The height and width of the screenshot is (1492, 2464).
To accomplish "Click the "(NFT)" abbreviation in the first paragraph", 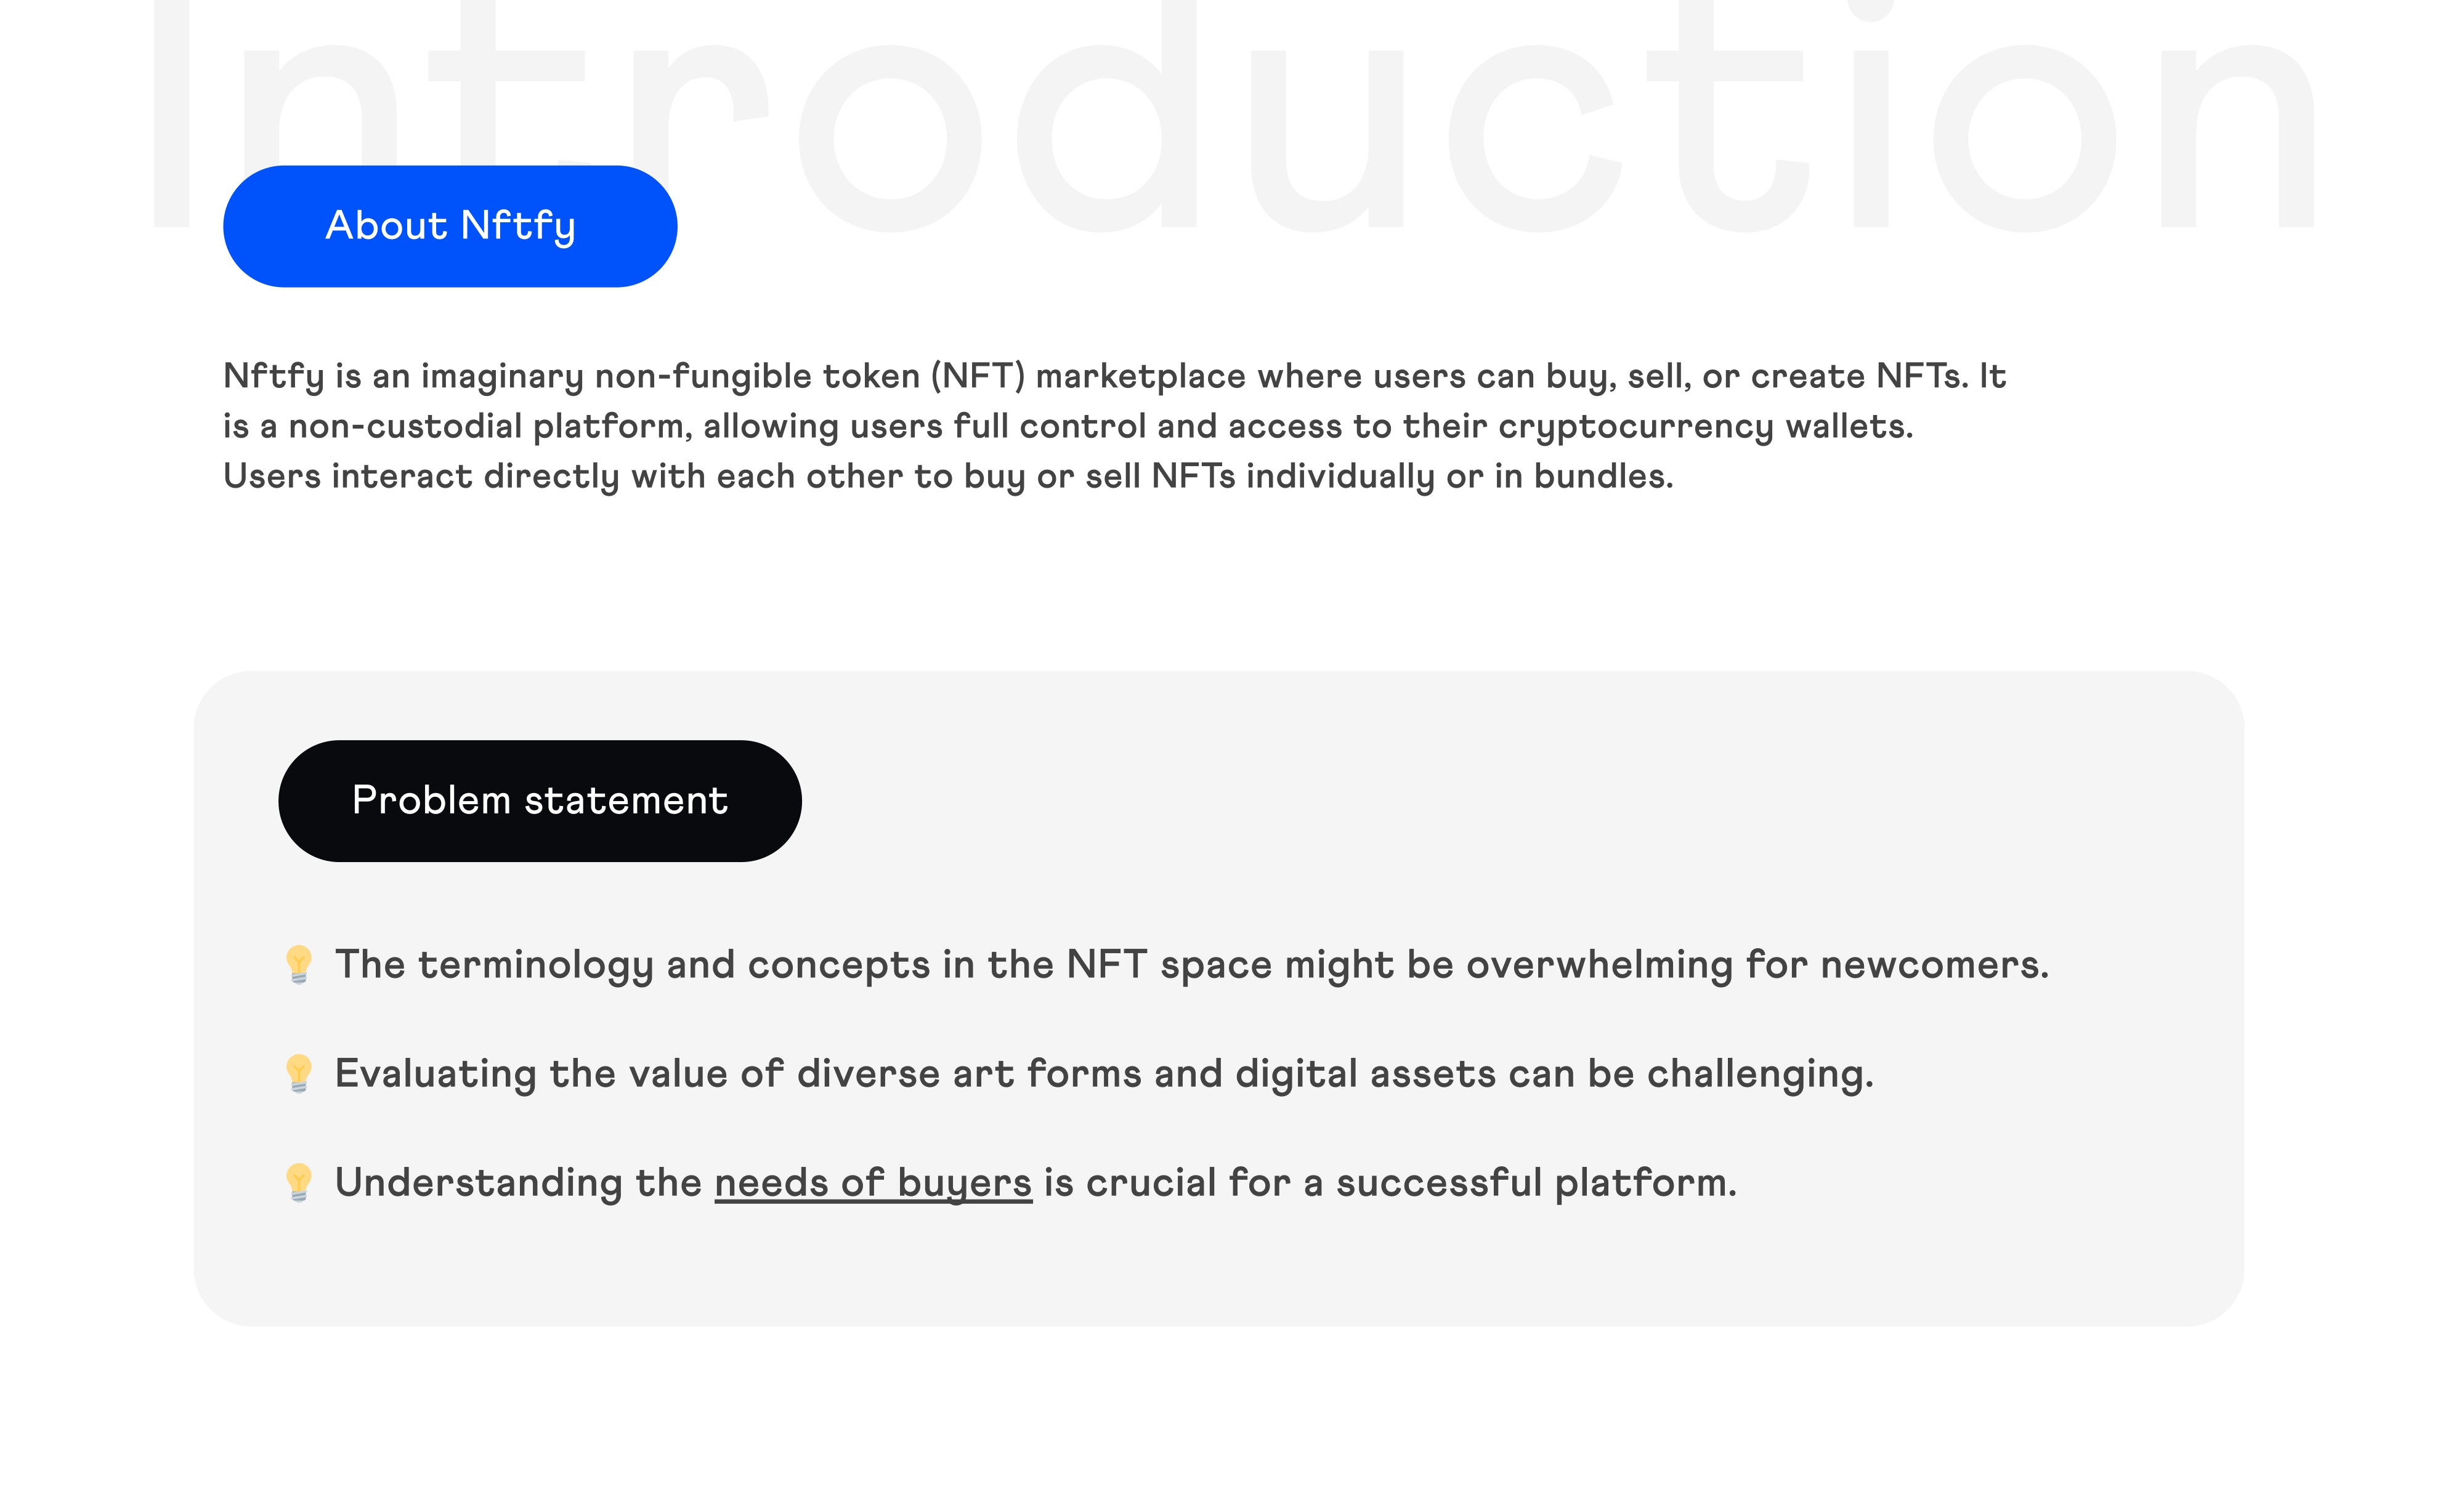I will click(x=978, y=377).
